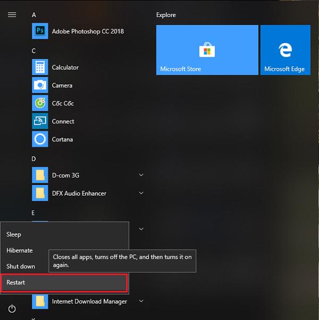Select Sleep from the power menu
The image size is (319, 320).
[x=14, y=234]
